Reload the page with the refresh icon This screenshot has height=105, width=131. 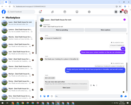[10, 6]
